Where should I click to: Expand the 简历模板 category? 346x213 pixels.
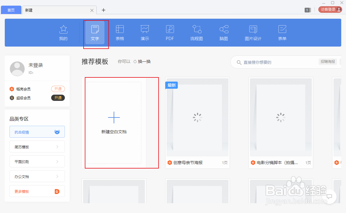point(37,147)
